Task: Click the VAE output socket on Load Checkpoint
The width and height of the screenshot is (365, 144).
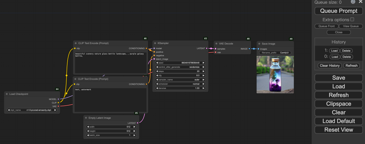Action: coord(58,106)
